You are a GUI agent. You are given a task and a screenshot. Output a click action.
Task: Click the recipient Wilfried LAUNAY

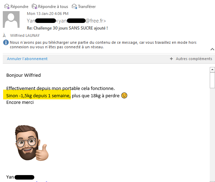[x=25, y=35]
